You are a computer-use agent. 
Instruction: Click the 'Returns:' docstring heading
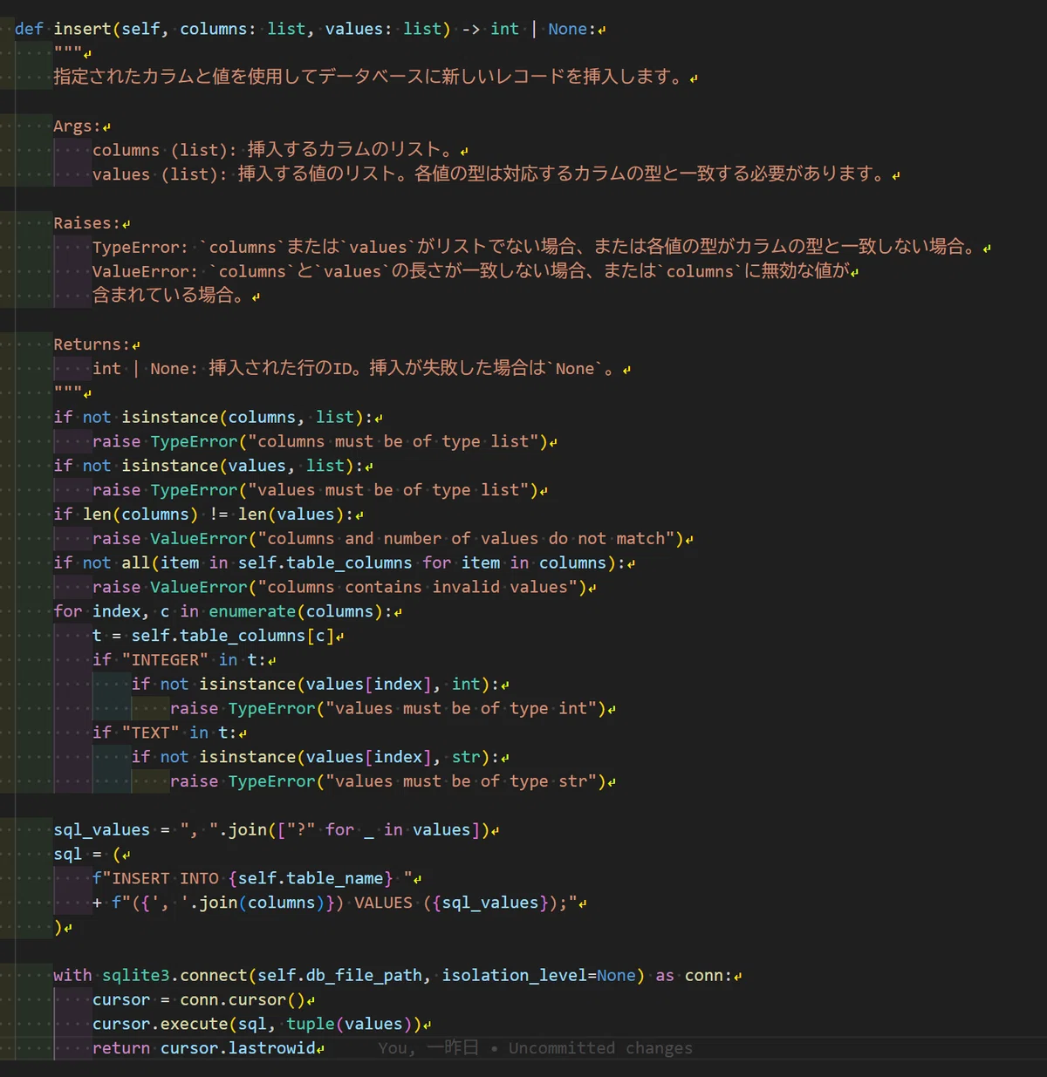click(x=92, y=344)
